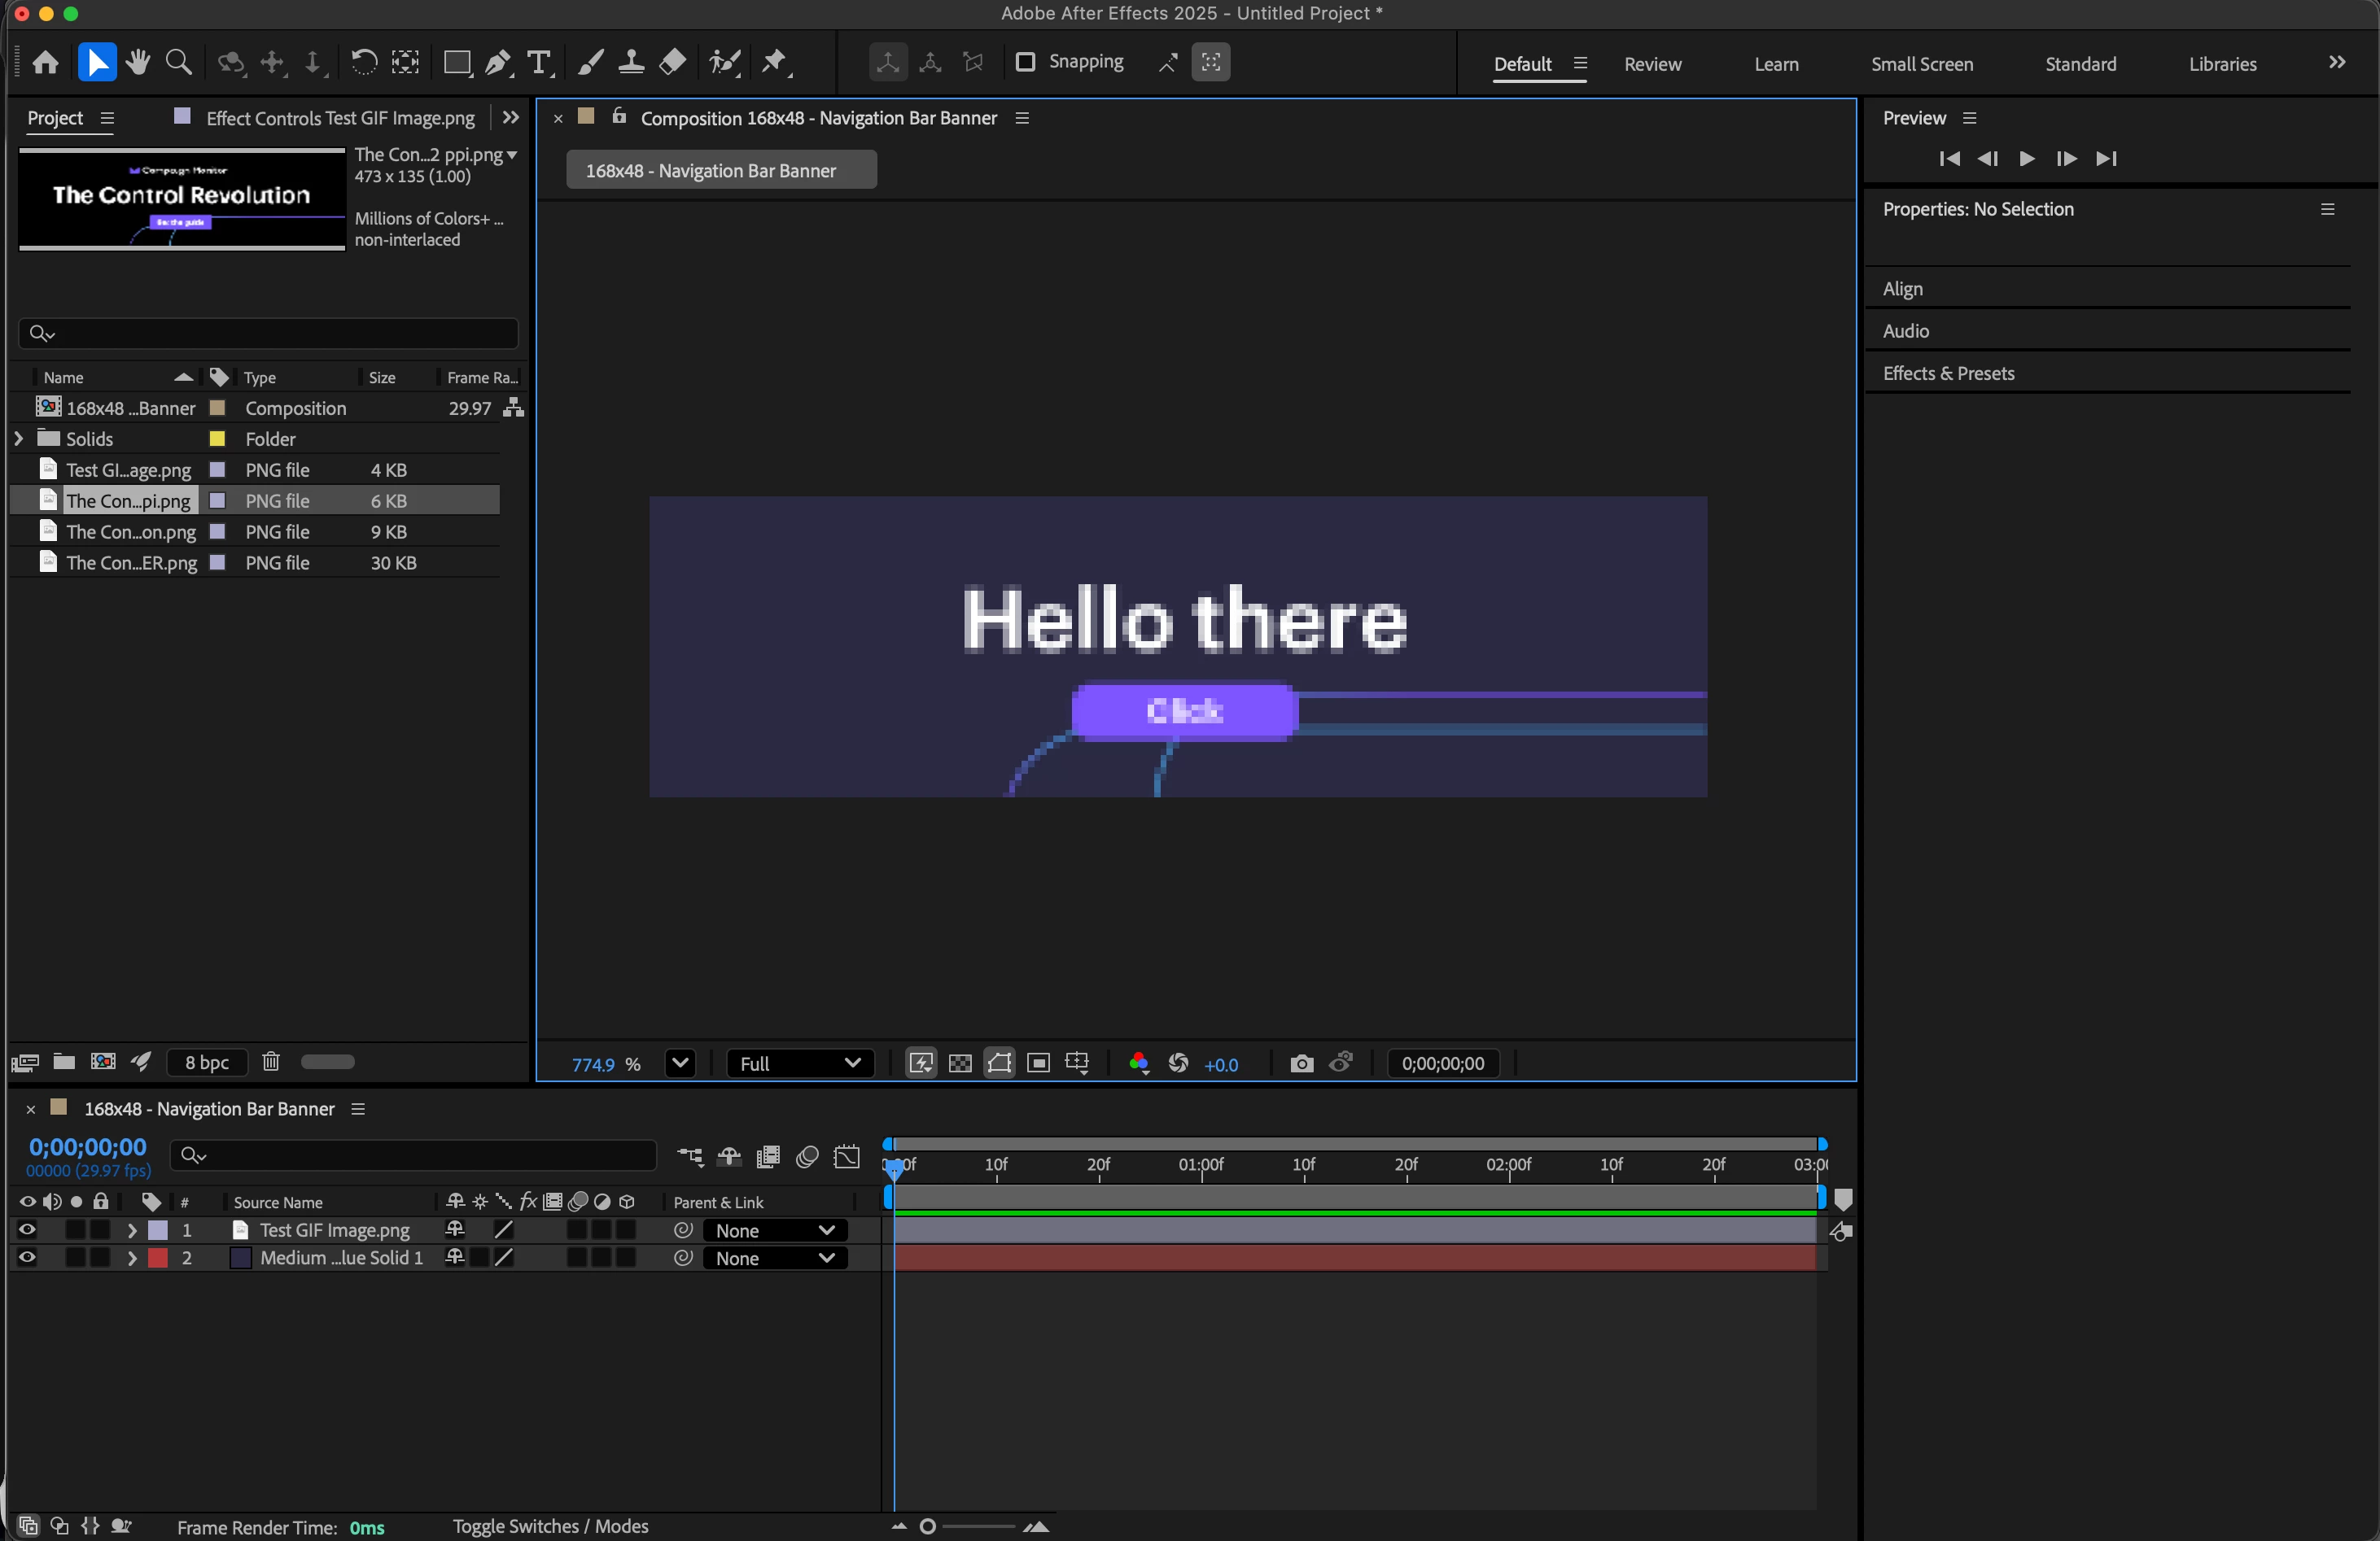2380x1541 pixels.
Task: Switch to the Review workspace
Action: coord(1652,64)
